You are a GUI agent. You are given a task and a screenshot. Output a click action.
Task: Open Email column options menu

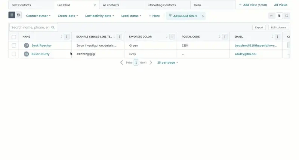[x=277, y=37]
